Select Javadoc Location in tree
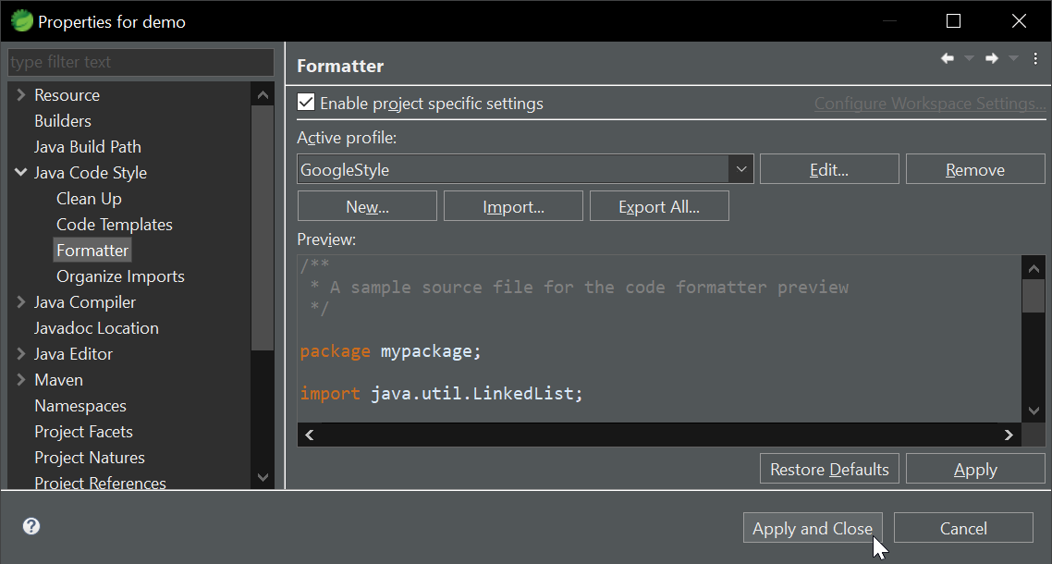The image size is (1052, 564). [x=96, y=328]
